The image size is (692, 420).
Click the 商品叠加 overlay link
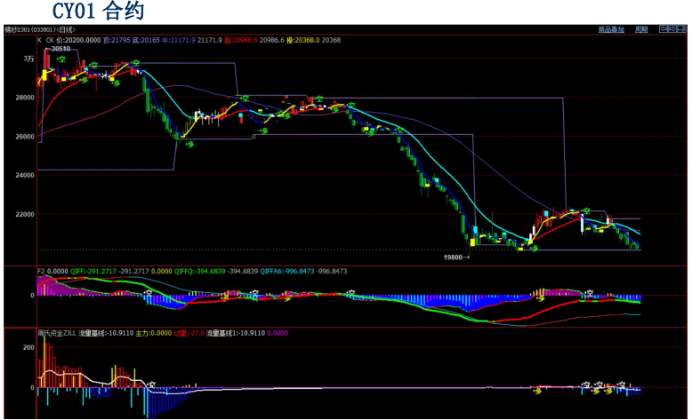(611, 29)
